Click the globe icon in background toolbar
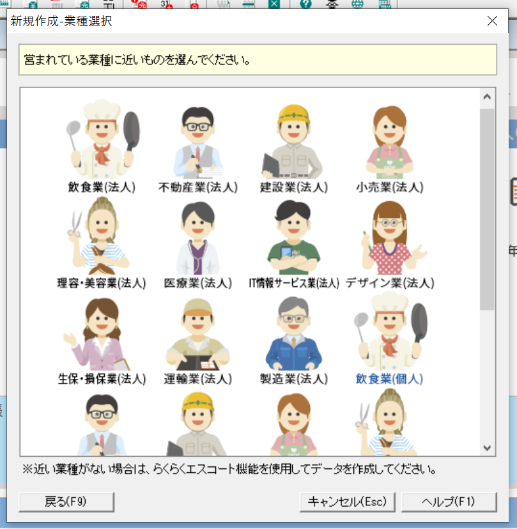The image size is (517, 529). click(x=357, y=4)
